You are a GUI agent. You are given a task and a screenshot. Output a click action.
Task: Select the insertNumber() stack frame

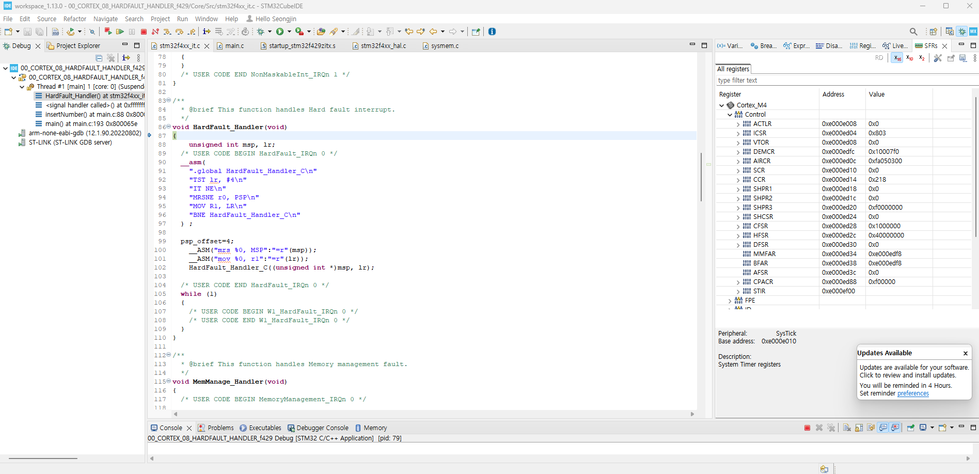point(90,115)
